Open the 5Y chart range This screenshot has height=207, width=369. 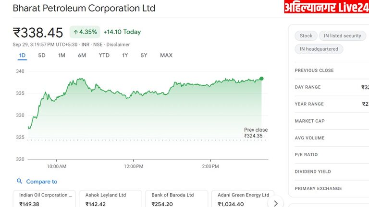pyautogui.click(x=144, y=55)
